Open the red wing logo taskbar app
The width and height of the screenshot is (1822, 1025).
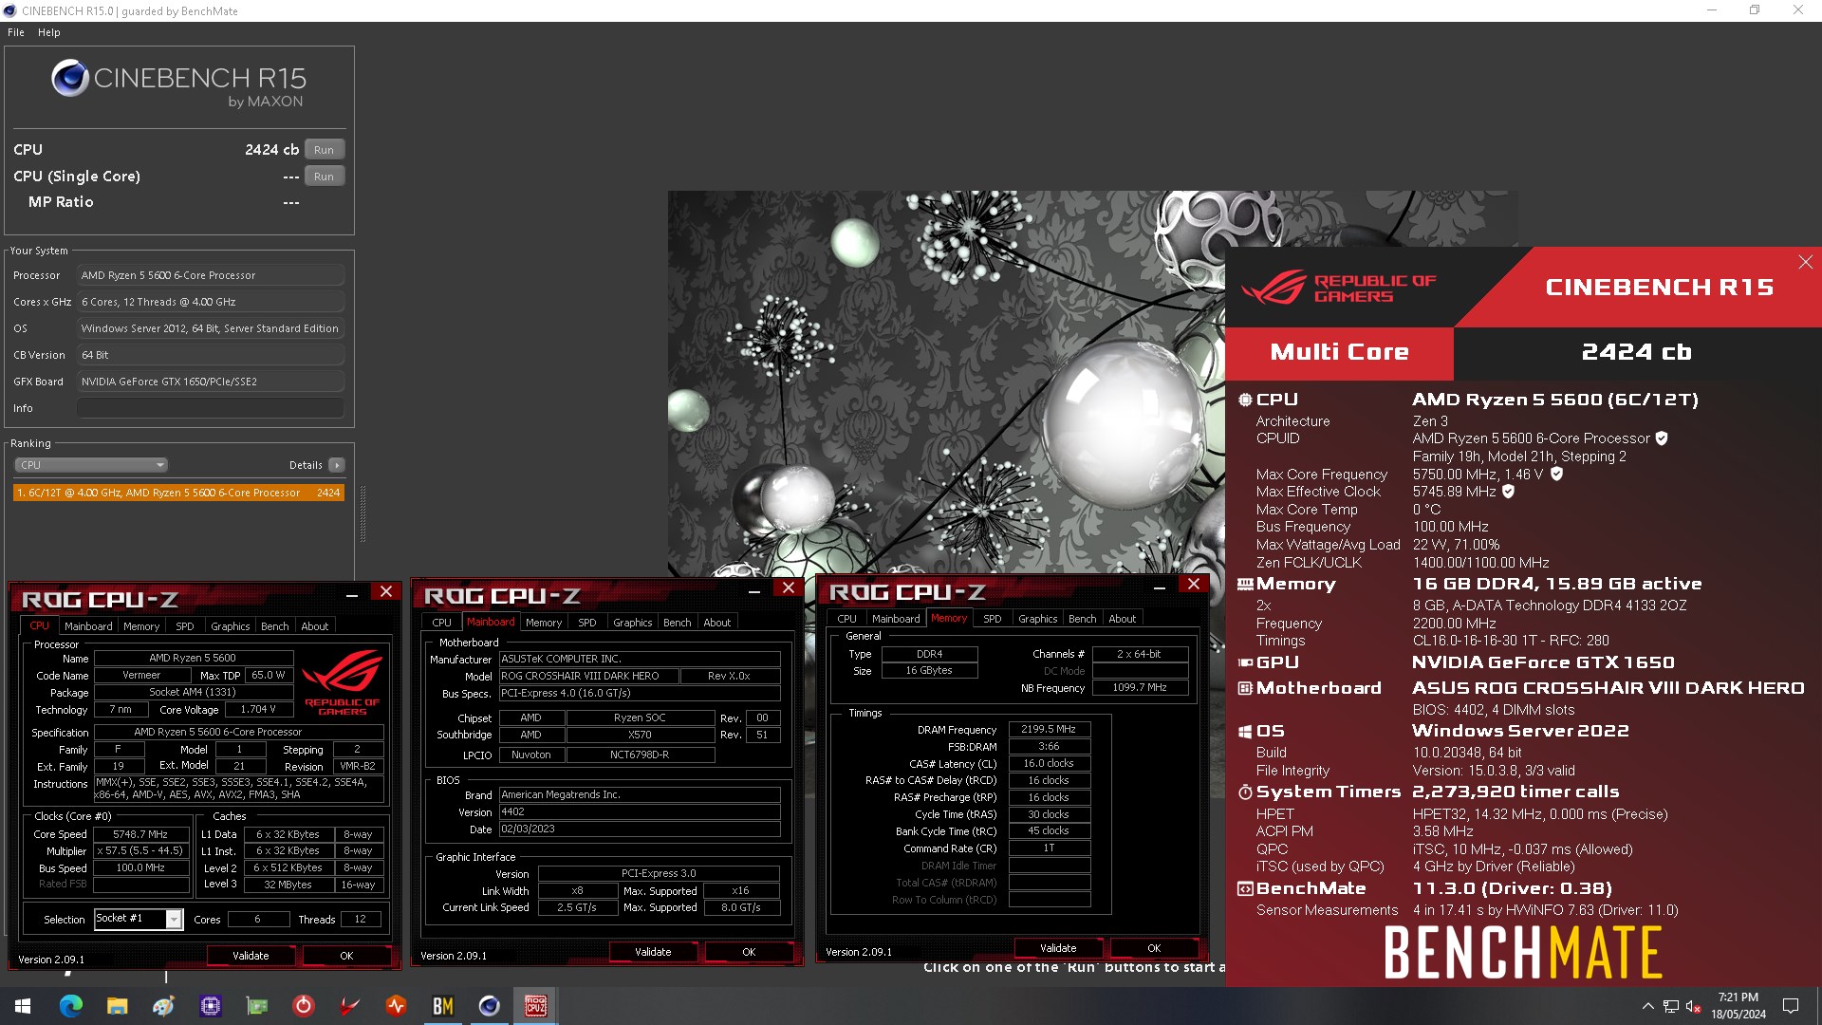350,1006
